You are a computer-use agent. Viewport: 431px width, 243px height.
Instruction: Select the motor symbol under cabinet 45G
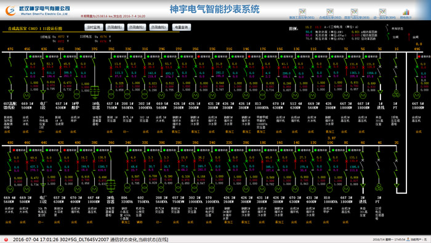[x=26, y=96]
